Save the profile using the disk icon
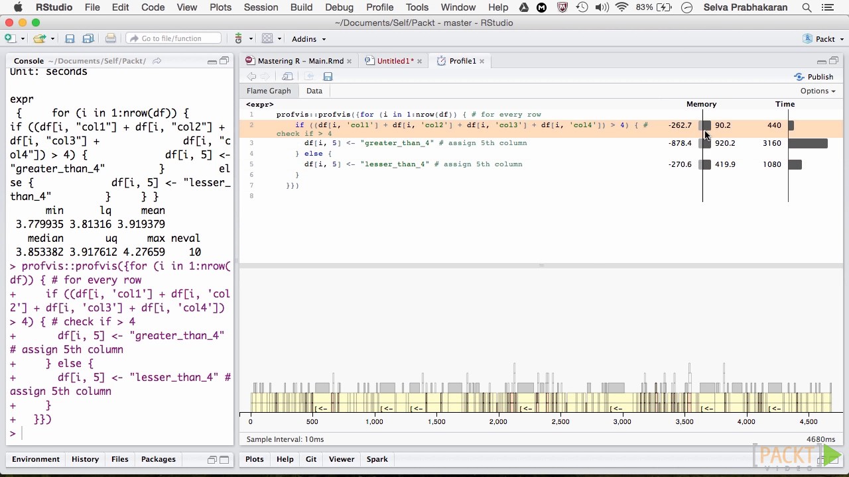The image size is (849, 477). [x=328, y=77]
